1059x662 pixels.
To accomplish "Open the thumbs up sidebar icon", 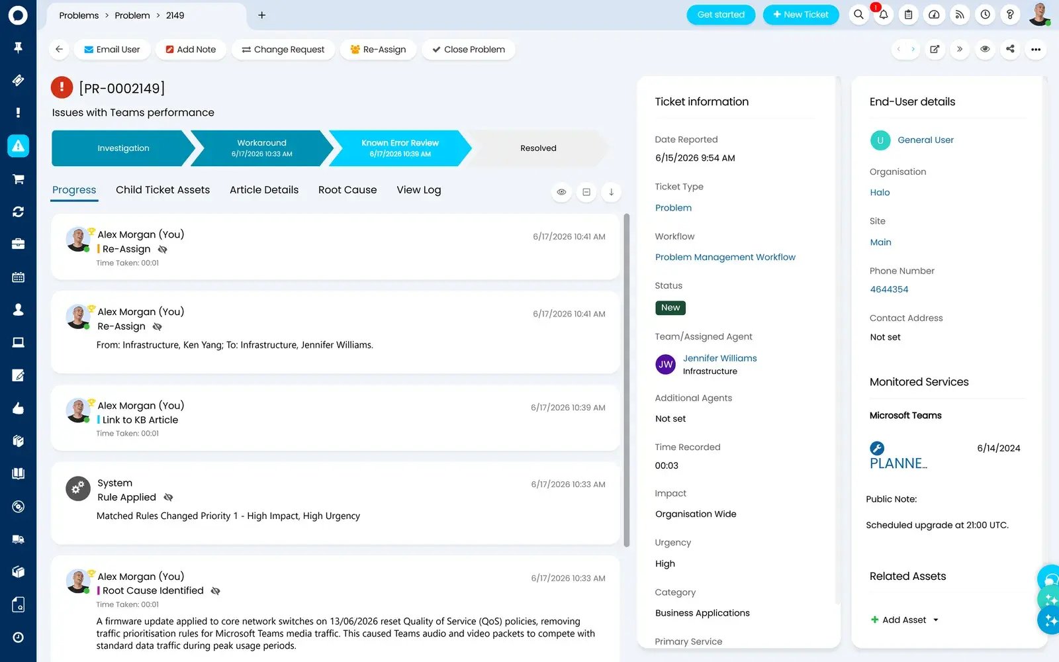I will coord(18,408).
